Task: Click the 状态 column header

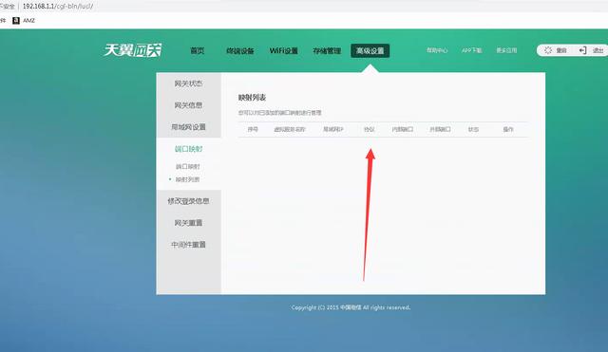Action: [473, 129]
